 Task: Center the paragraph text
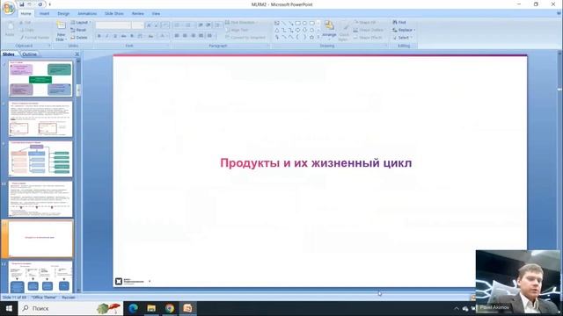[x=185, y=36]
